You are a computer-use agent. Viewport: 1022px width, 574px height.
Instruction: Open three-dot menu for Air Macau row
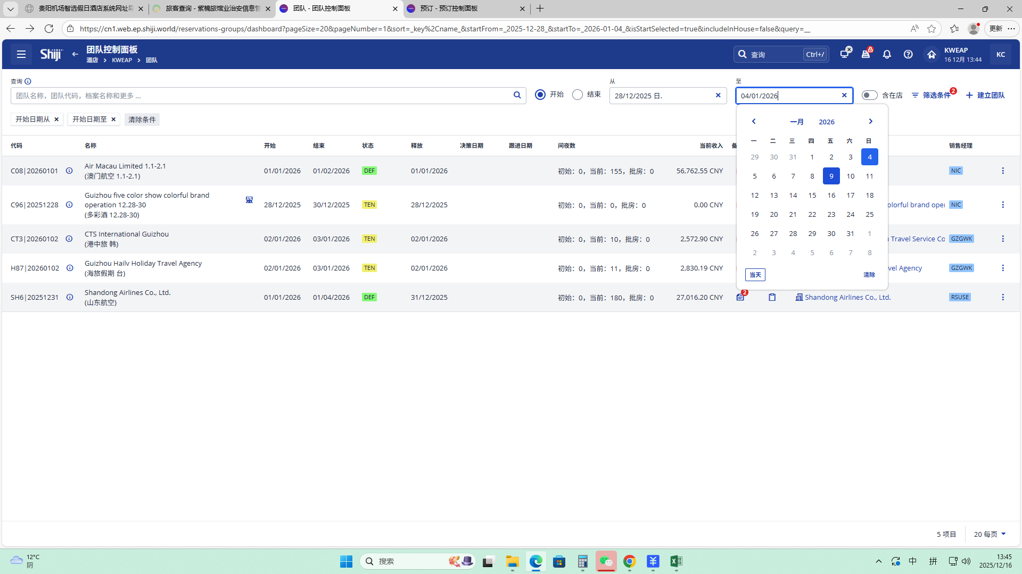[1003, 171]
